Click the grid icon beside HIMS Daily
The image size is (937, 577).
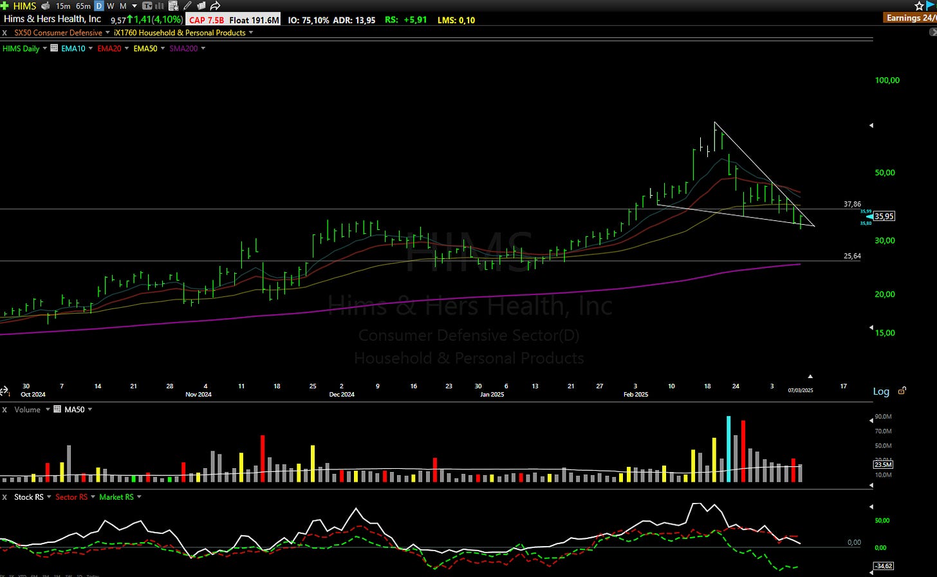(x=54, y=48)
